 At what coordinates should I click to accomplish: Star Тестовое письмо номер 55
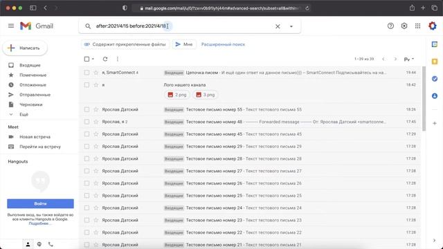click(96, 109)
